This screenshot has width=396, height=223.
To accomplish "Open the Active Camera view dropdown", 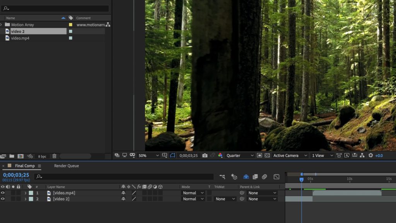I will coord(290,156).
